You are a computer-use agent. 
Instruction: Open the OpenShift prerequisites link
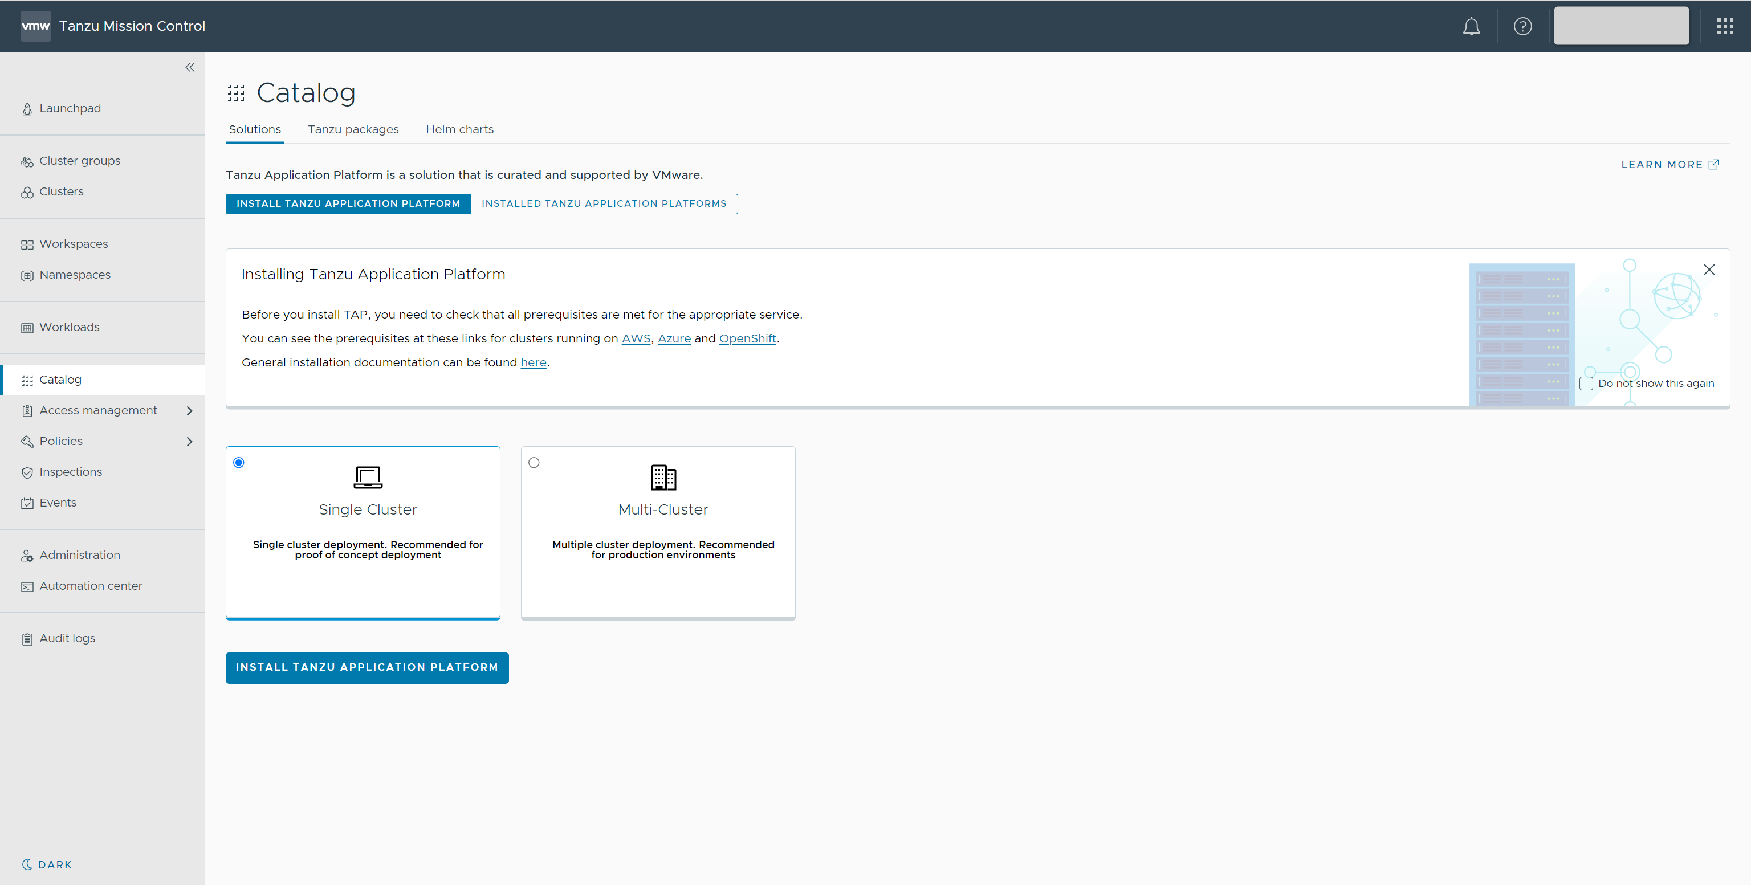pyautogui.click(x=747, y=338)
